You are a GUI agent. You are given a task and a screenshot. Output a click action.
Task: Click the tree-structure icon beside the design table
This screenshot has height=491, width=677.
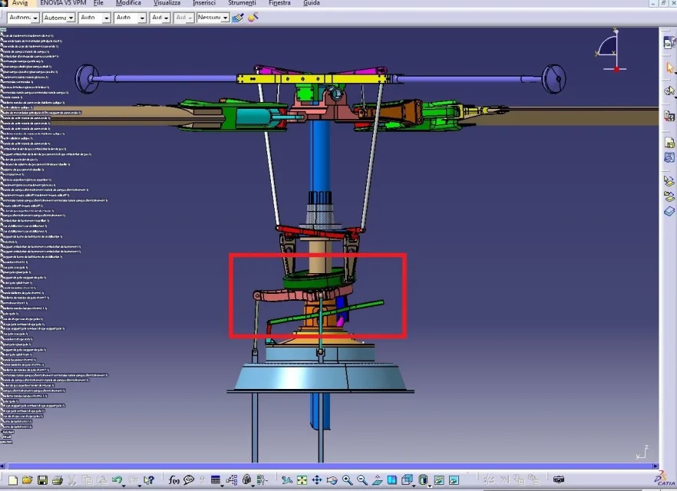[x=232, y=479]
